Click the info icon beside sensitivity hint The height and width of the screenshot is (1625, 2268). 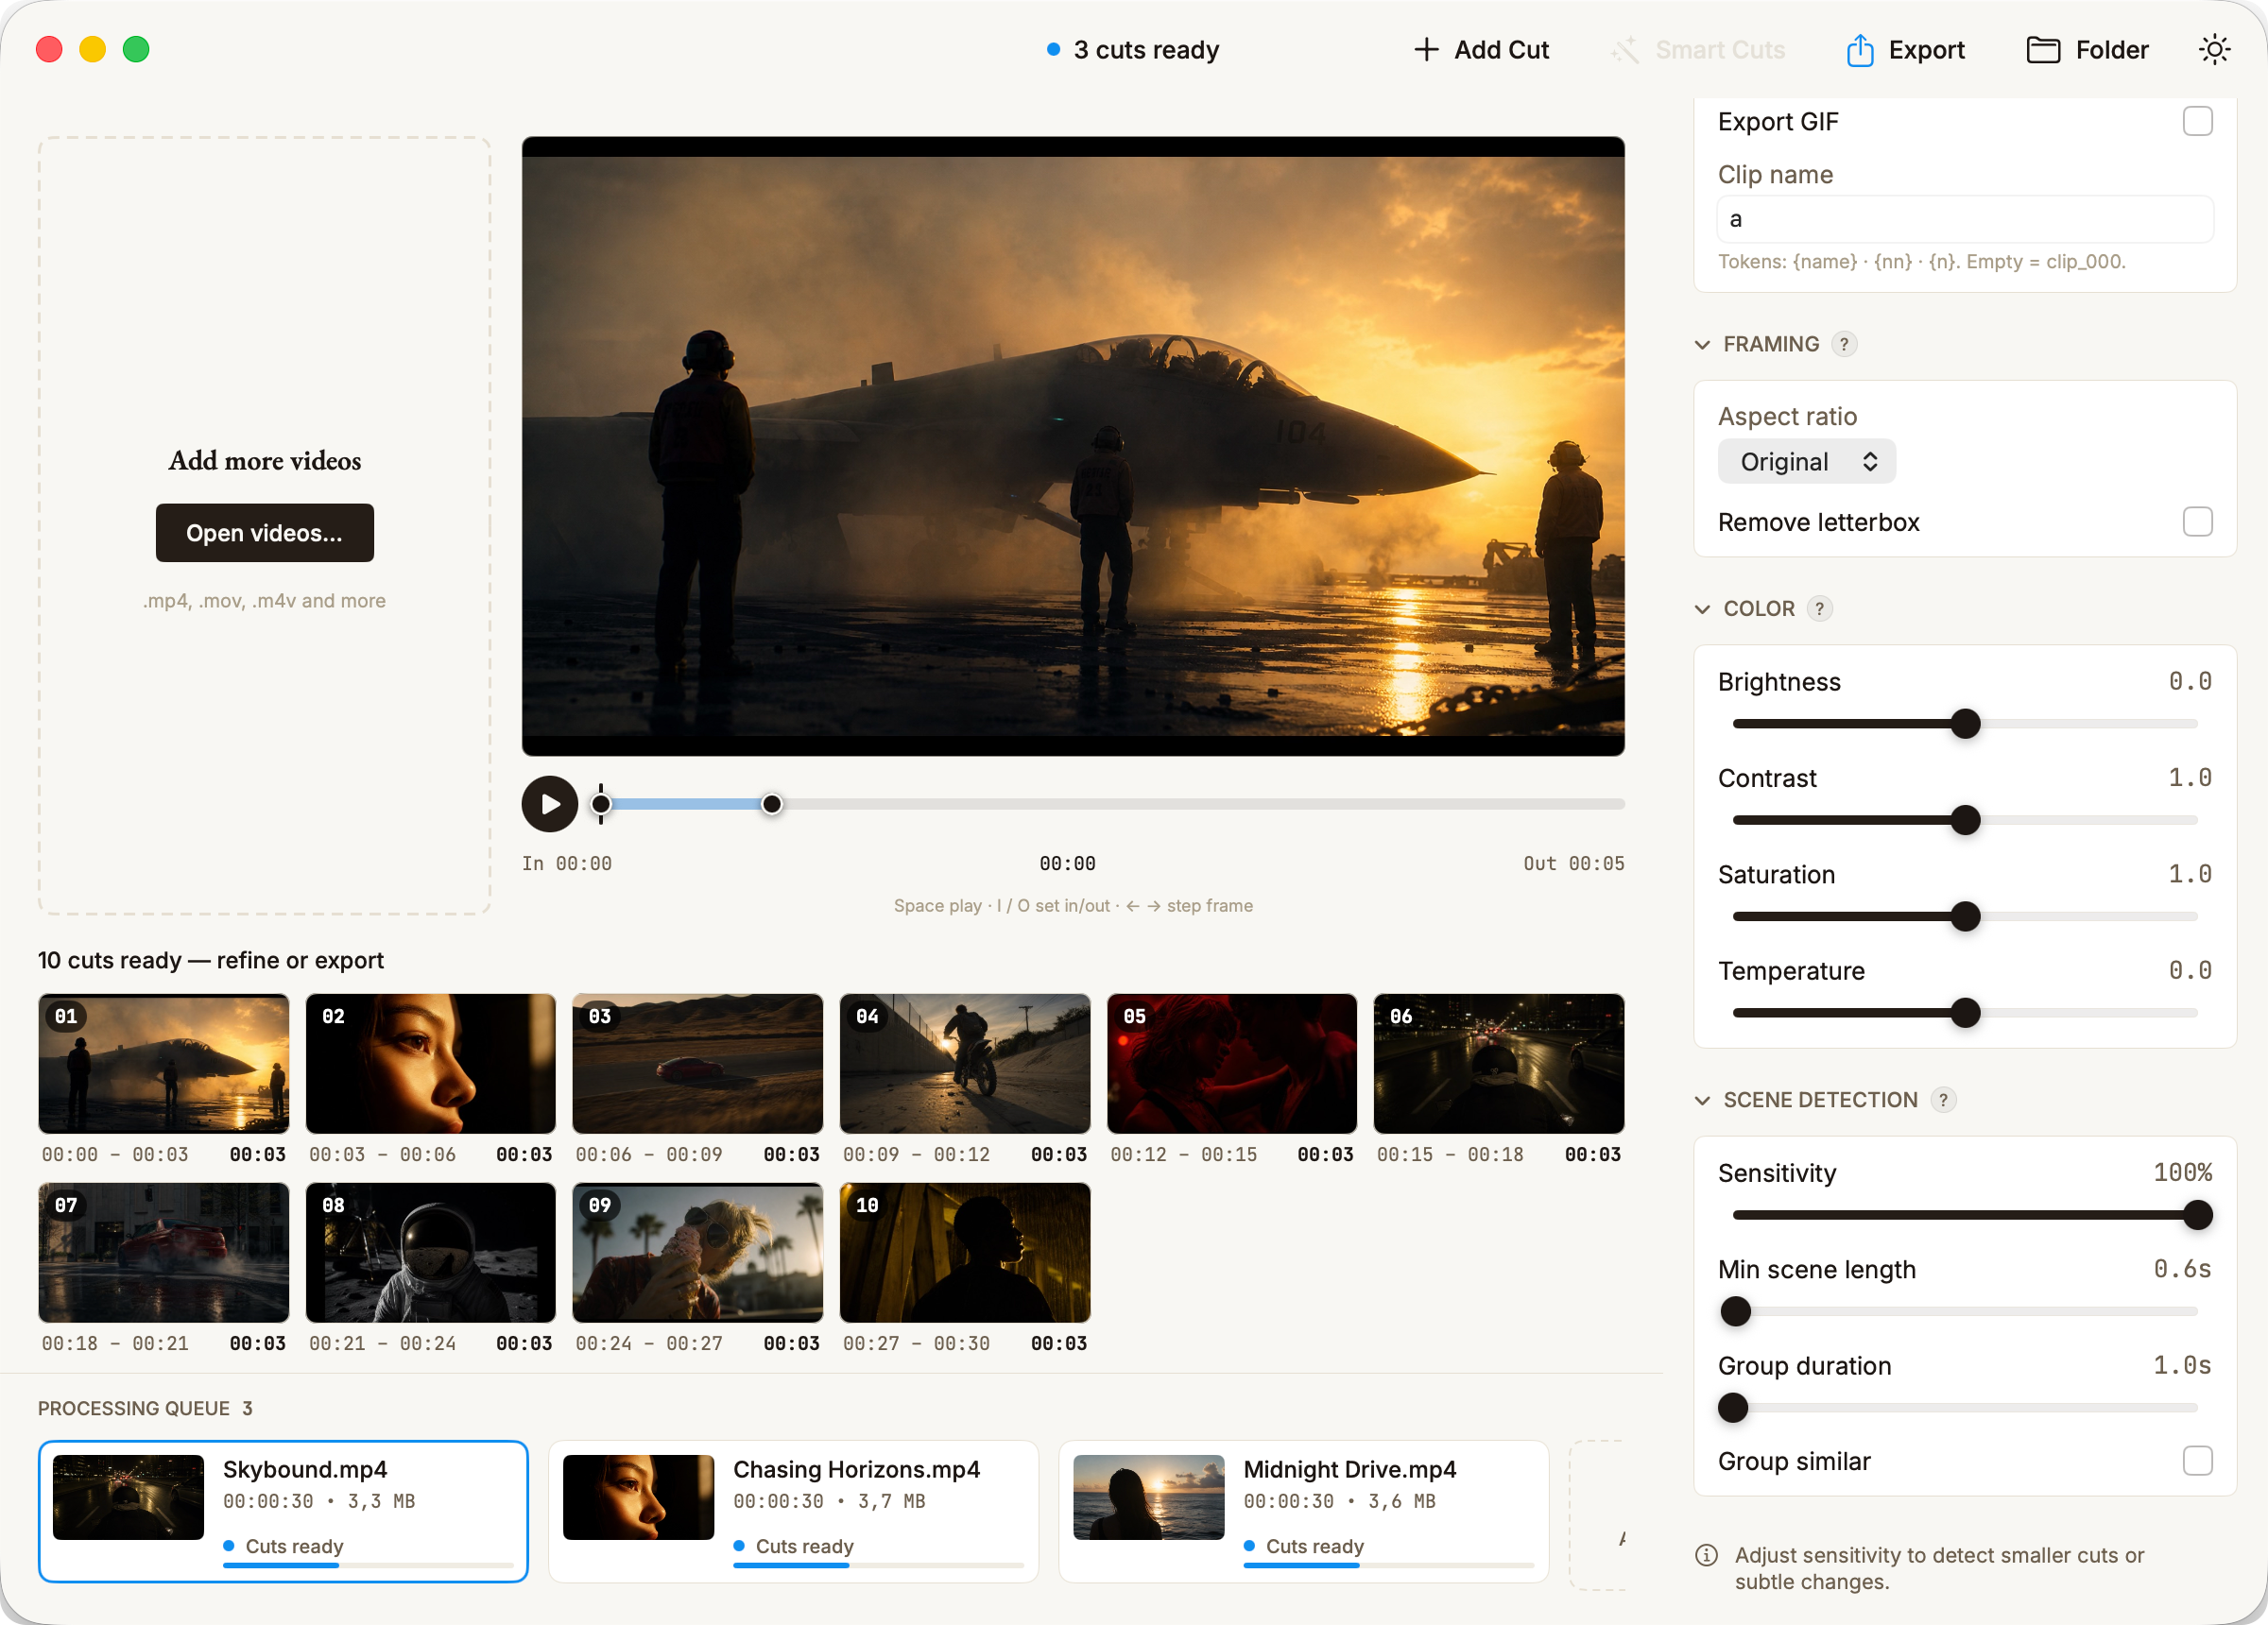point(1706,1555)
